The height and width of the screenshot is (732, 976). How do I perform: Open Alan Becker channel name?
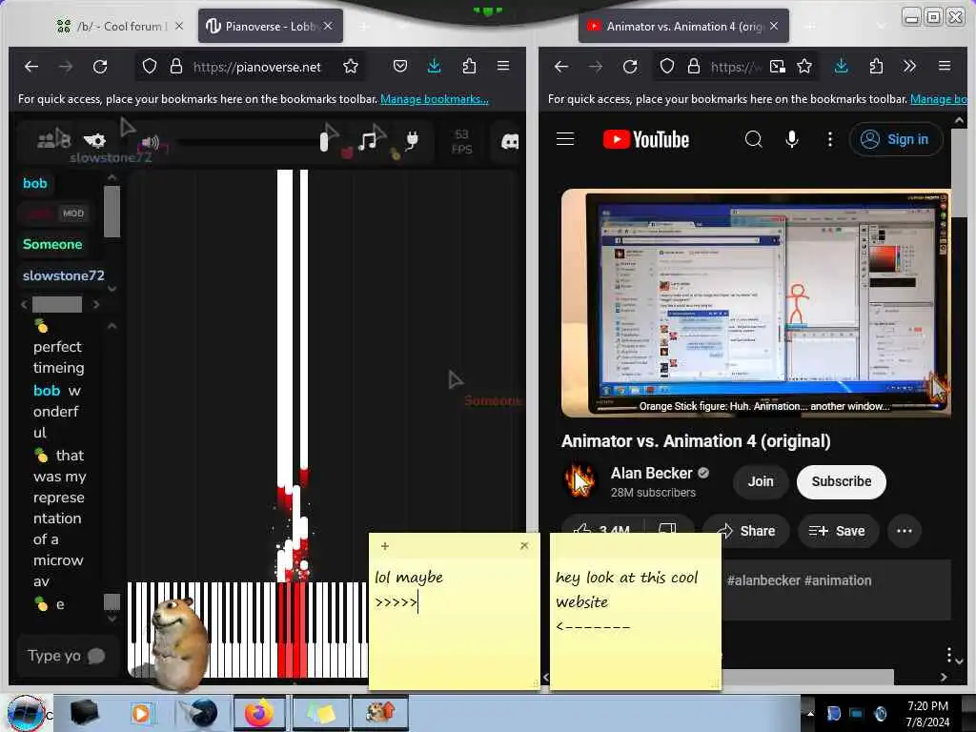click(651, 473)
